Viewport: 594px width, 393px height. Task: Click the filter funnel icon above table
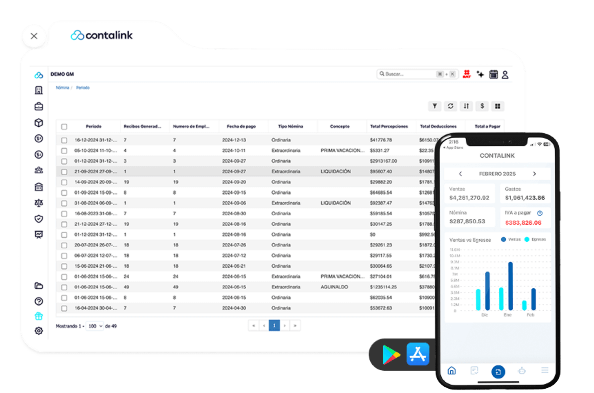point(435,106)
